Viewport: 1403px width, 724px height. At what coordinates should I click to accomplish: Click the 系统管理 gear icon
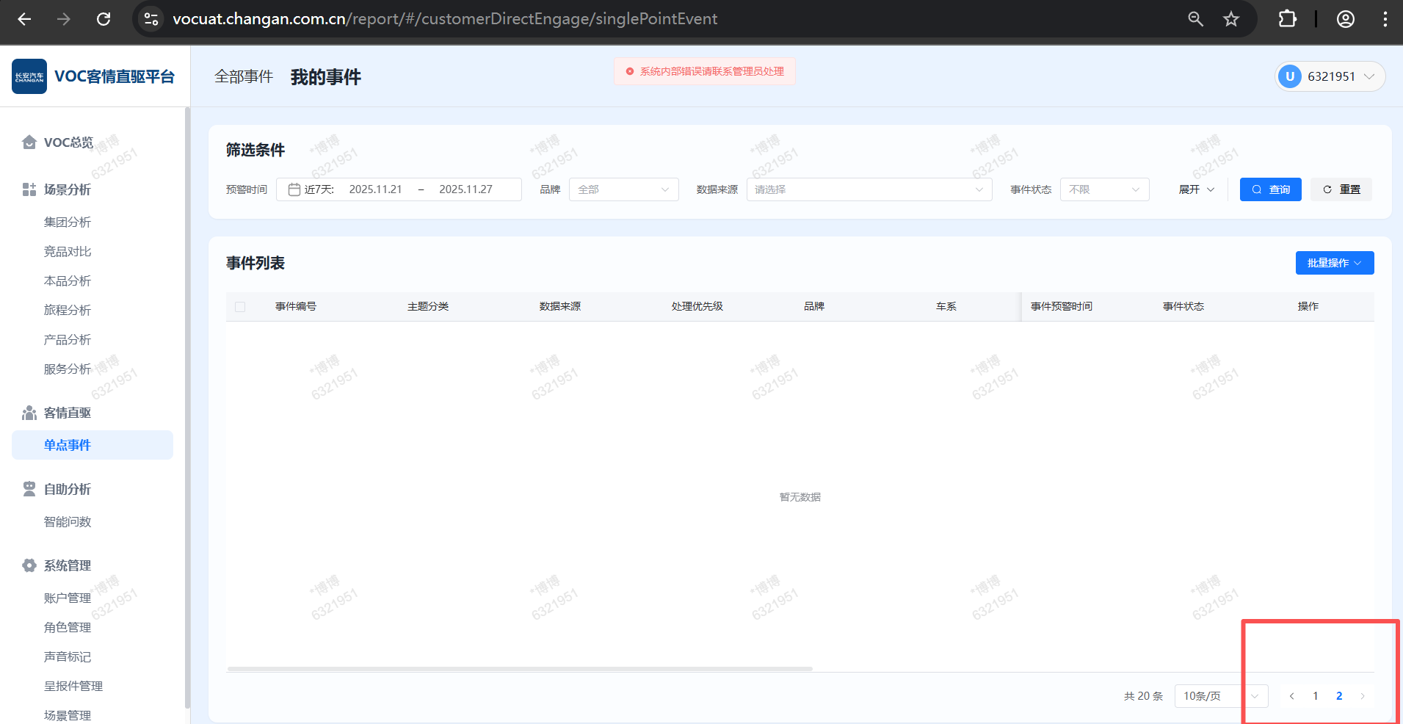pyautogui.click(x=29, y=565)
